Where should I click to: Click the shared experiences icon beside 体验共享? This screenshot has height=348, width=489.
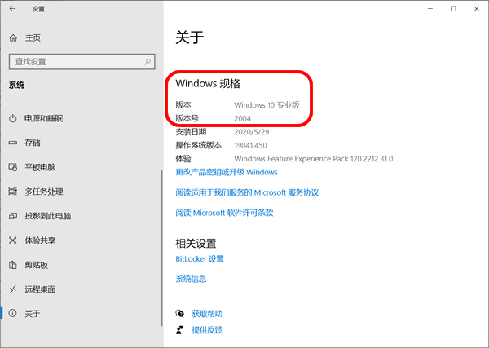pyautogui.click(x=13, y=240)
